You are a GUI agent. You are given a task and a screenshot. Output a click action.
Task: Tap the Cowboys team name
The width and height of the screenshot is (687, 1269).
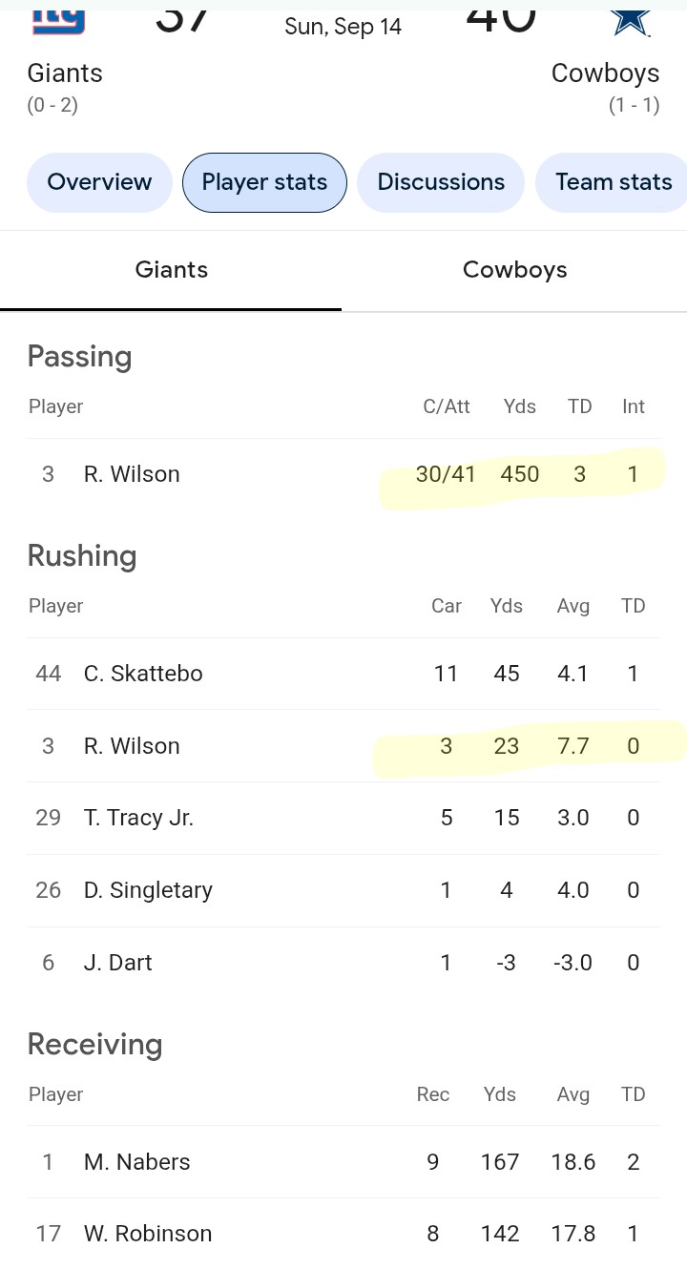[605, 73]
